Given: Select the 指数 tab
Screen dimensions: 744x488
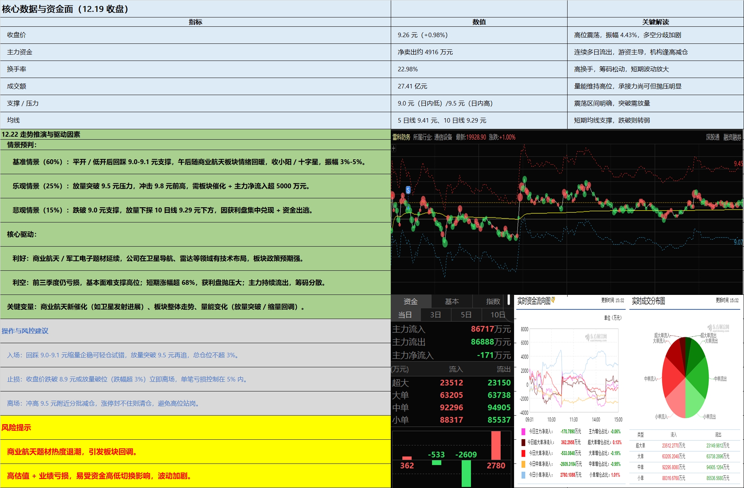Looking at the screenshot, I should (493, 302).
